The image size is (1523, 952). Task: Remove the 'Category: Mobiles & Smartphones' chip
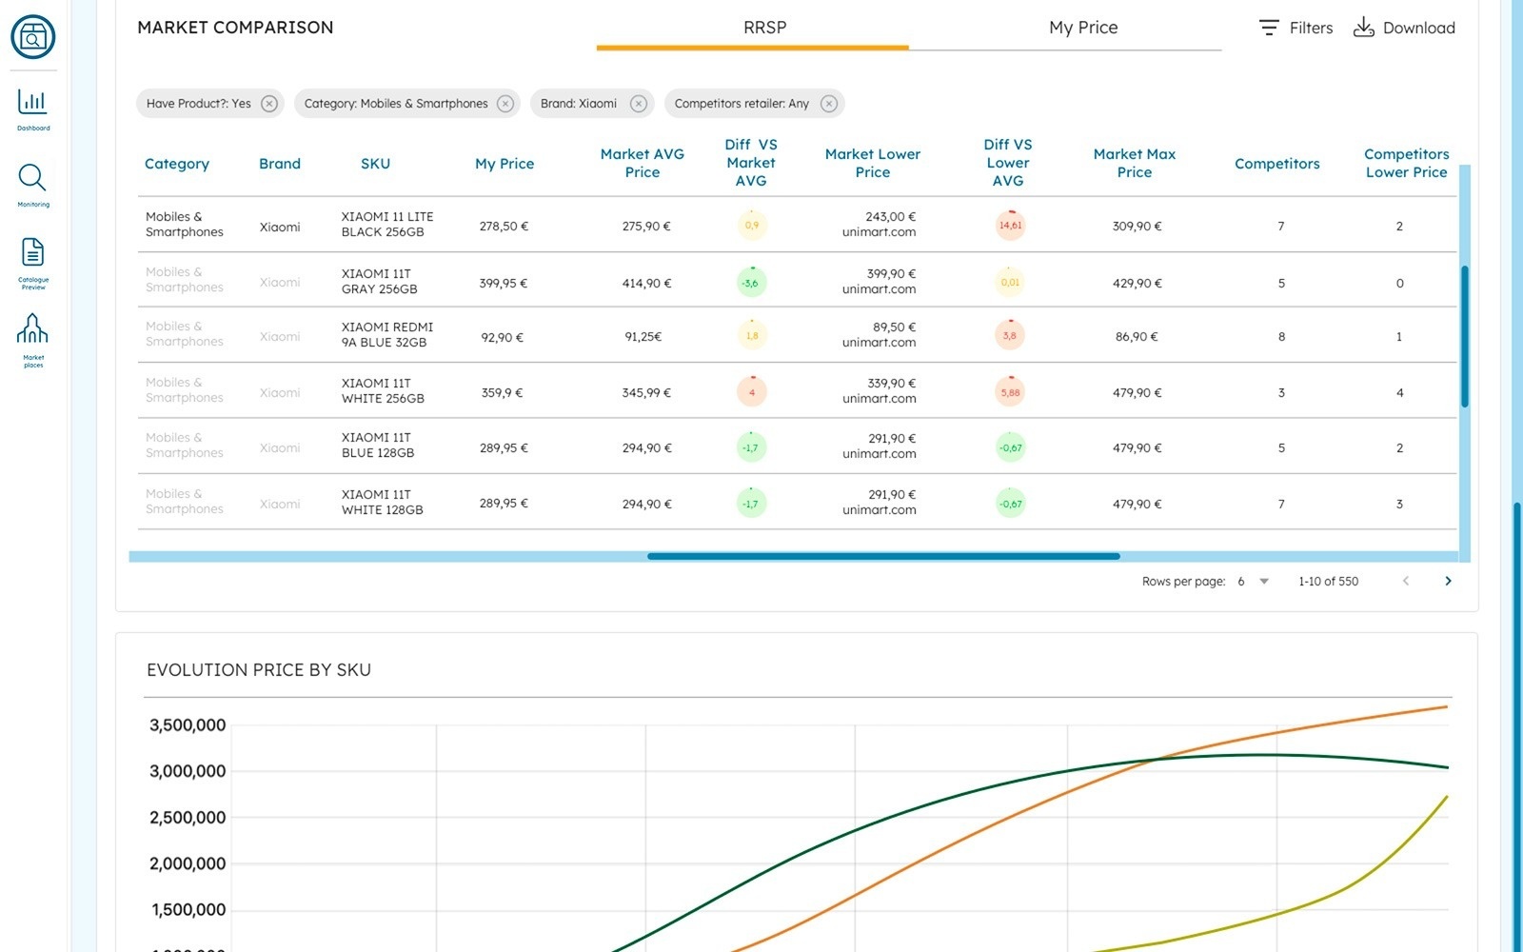click(504, 104)
